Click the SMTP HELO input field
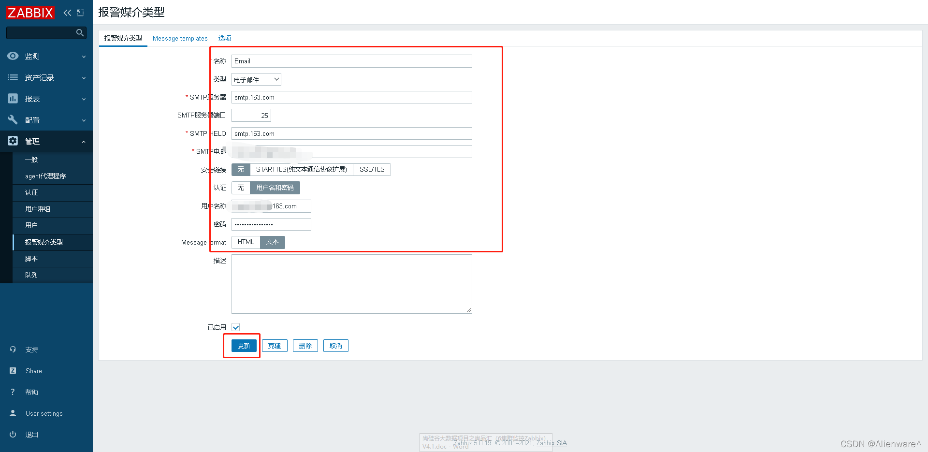 tap(352, 133)
